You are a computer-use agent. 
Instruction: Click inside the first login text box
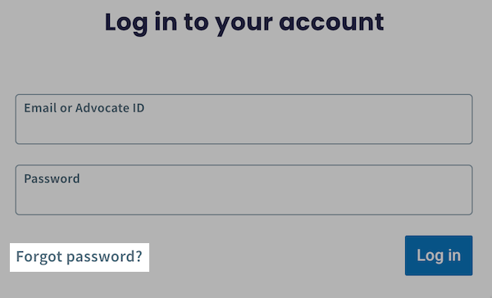point(244,119)
